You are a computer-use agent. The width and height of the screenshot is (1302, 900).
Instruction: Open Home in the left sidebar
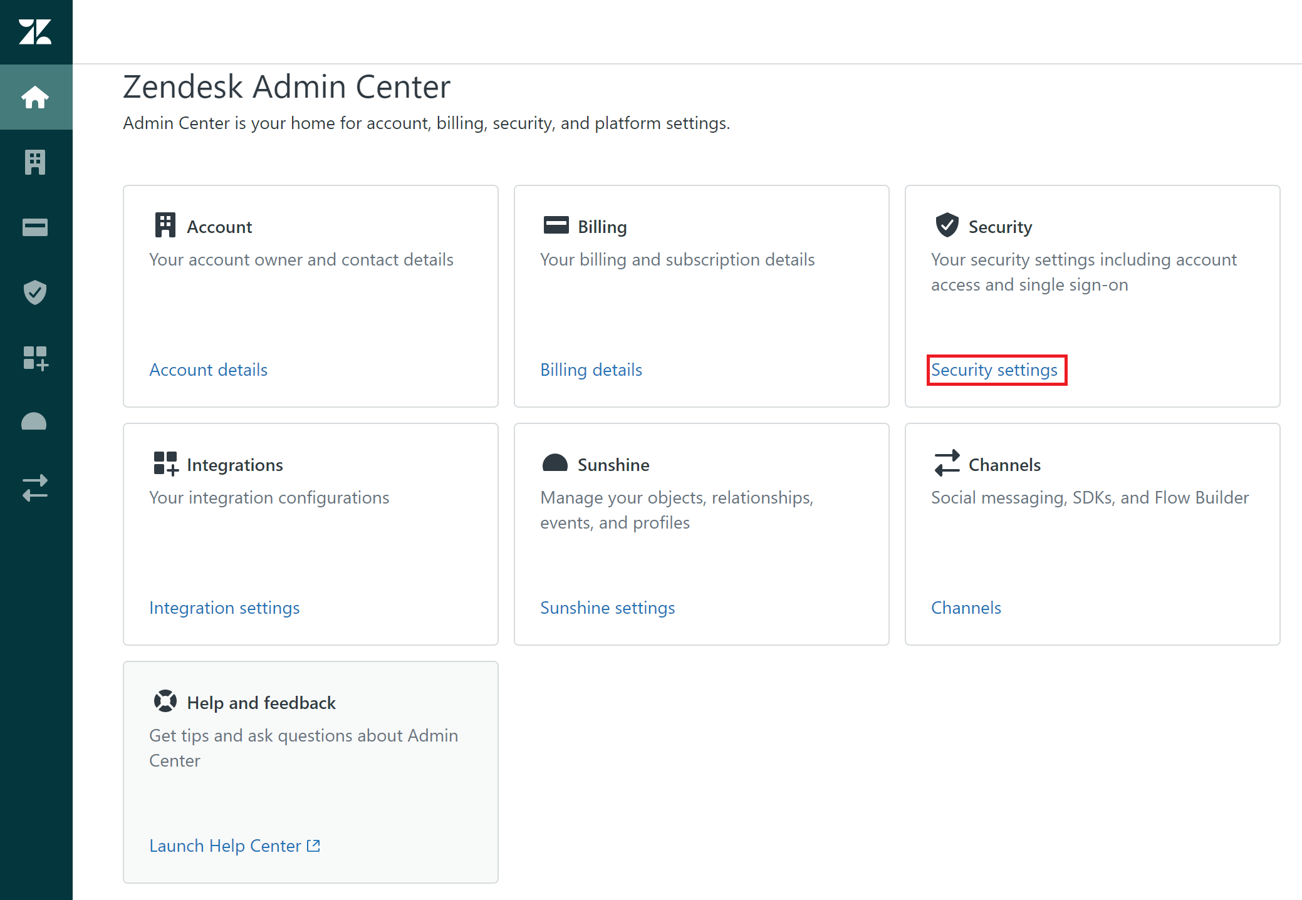point(35,97)
